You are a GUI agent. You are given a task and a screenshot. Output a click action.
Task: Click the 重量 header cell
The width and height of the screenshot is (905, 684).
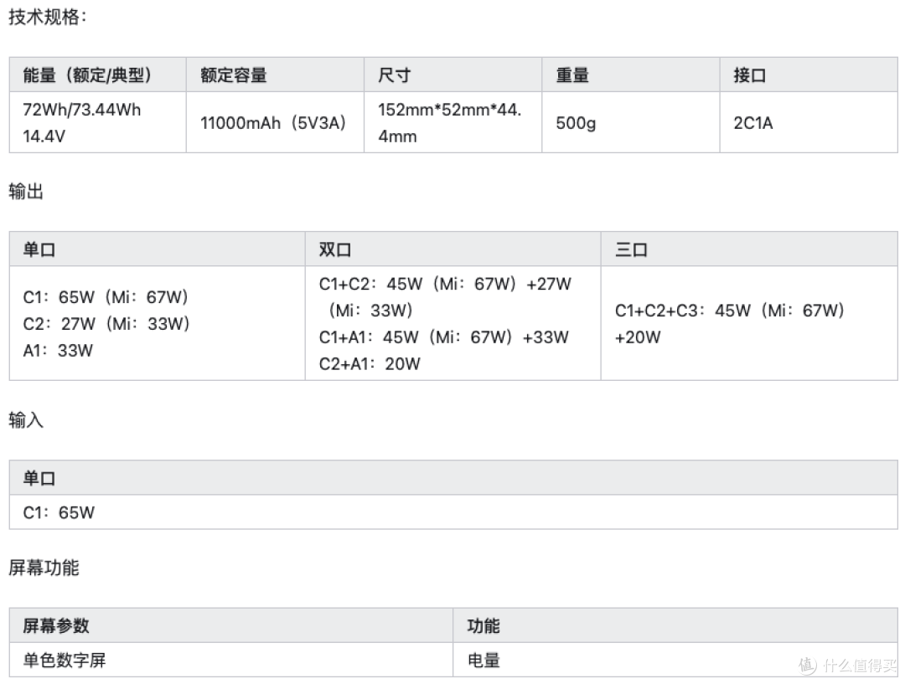point(631,75)
